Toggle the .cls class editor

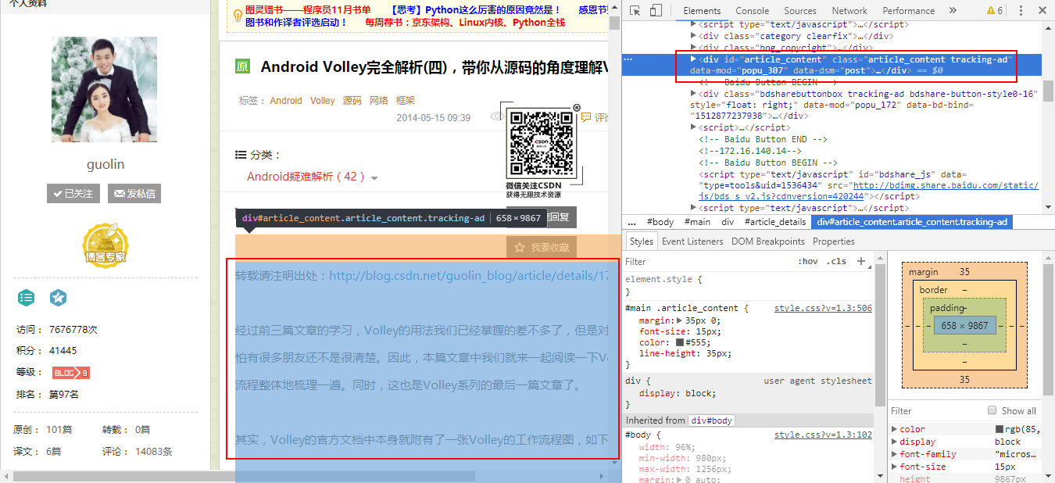point(837,261)
